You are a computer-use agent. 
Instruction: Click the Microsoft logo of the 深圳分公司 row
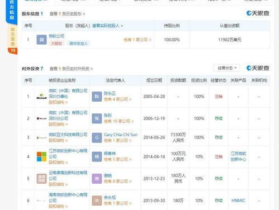pos(41,118)
